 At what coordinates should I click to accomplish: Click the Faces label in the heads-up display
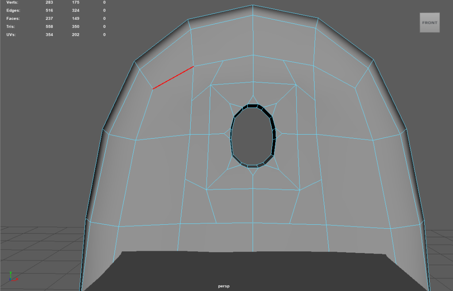tap(13, 19)
